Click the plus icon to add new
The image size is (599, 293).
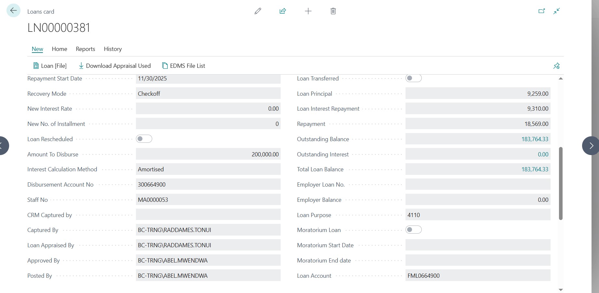coord(308,11)
